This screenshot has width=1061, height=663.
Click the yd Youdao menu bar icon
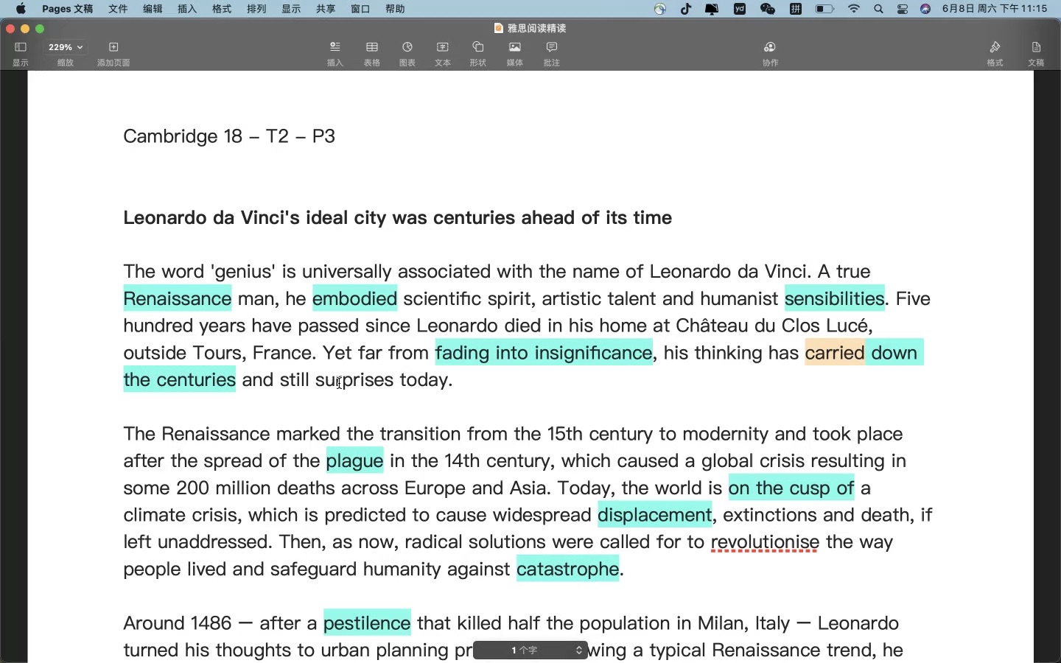coord(740,9)
